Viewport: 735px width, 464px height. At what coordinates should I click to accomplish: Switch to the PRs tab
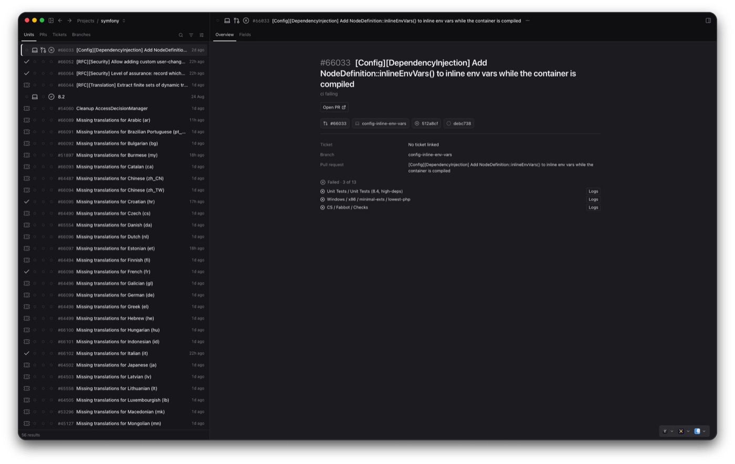43,35
